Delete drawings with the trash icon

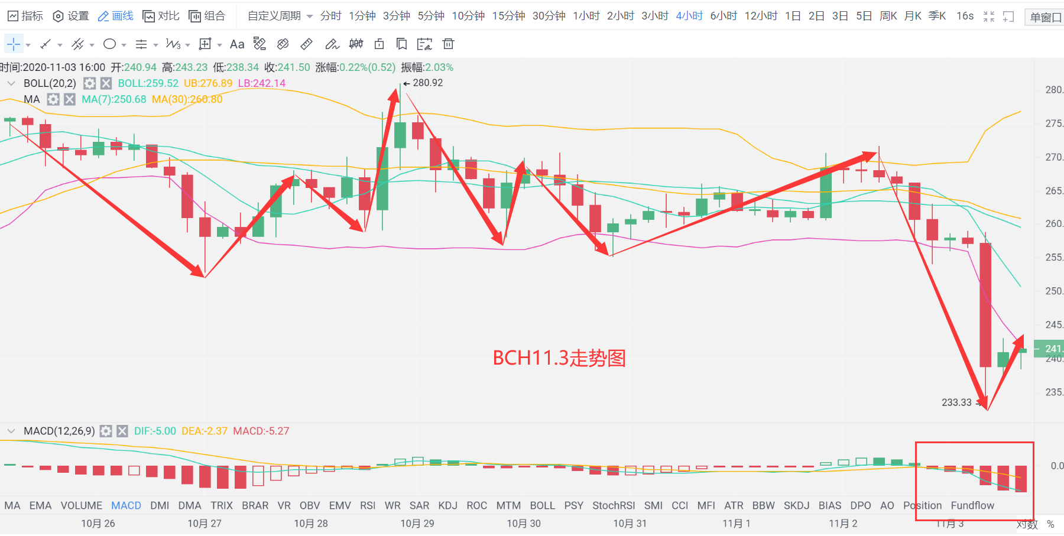[x=449, y=44]
